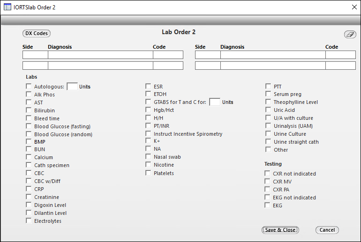Close the IORTSlab Order 2 window

click(354, 7)
